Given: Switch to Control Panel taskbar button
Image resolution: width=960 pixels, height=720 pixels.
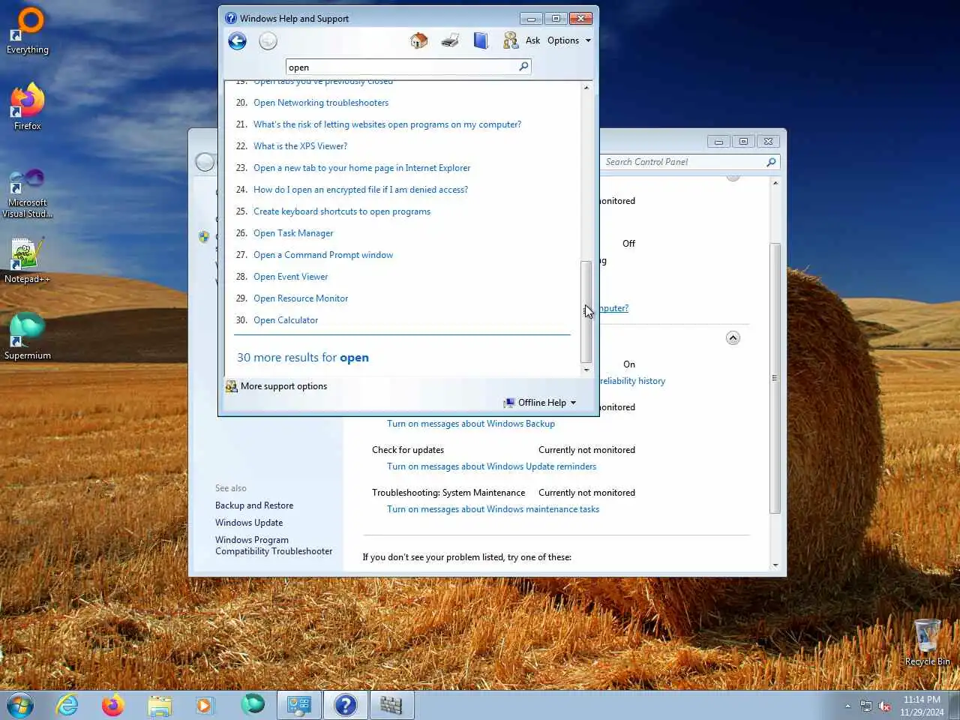Looking at the screenshot, I should pyautogui.click(x=299, y=705).
